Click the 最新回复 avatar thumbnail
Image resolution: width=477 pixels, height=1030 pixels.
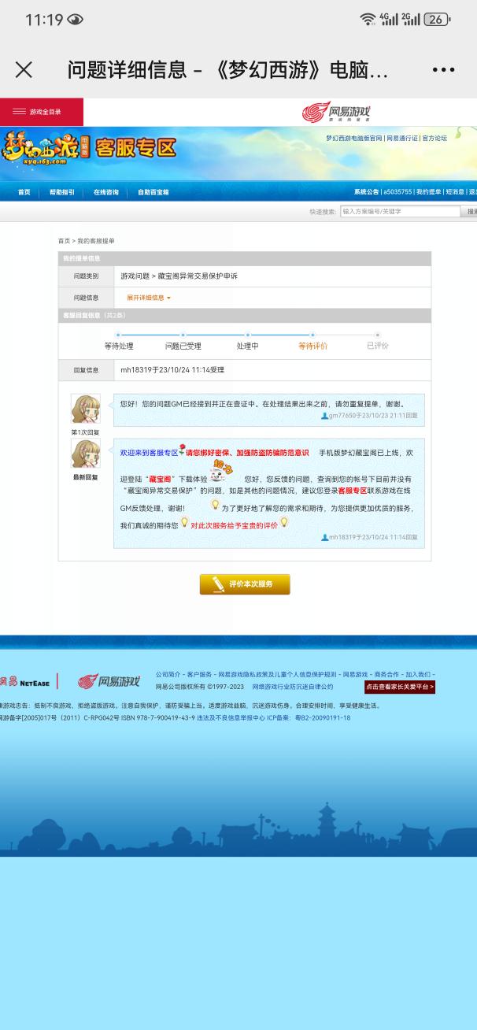click(86, 454)
